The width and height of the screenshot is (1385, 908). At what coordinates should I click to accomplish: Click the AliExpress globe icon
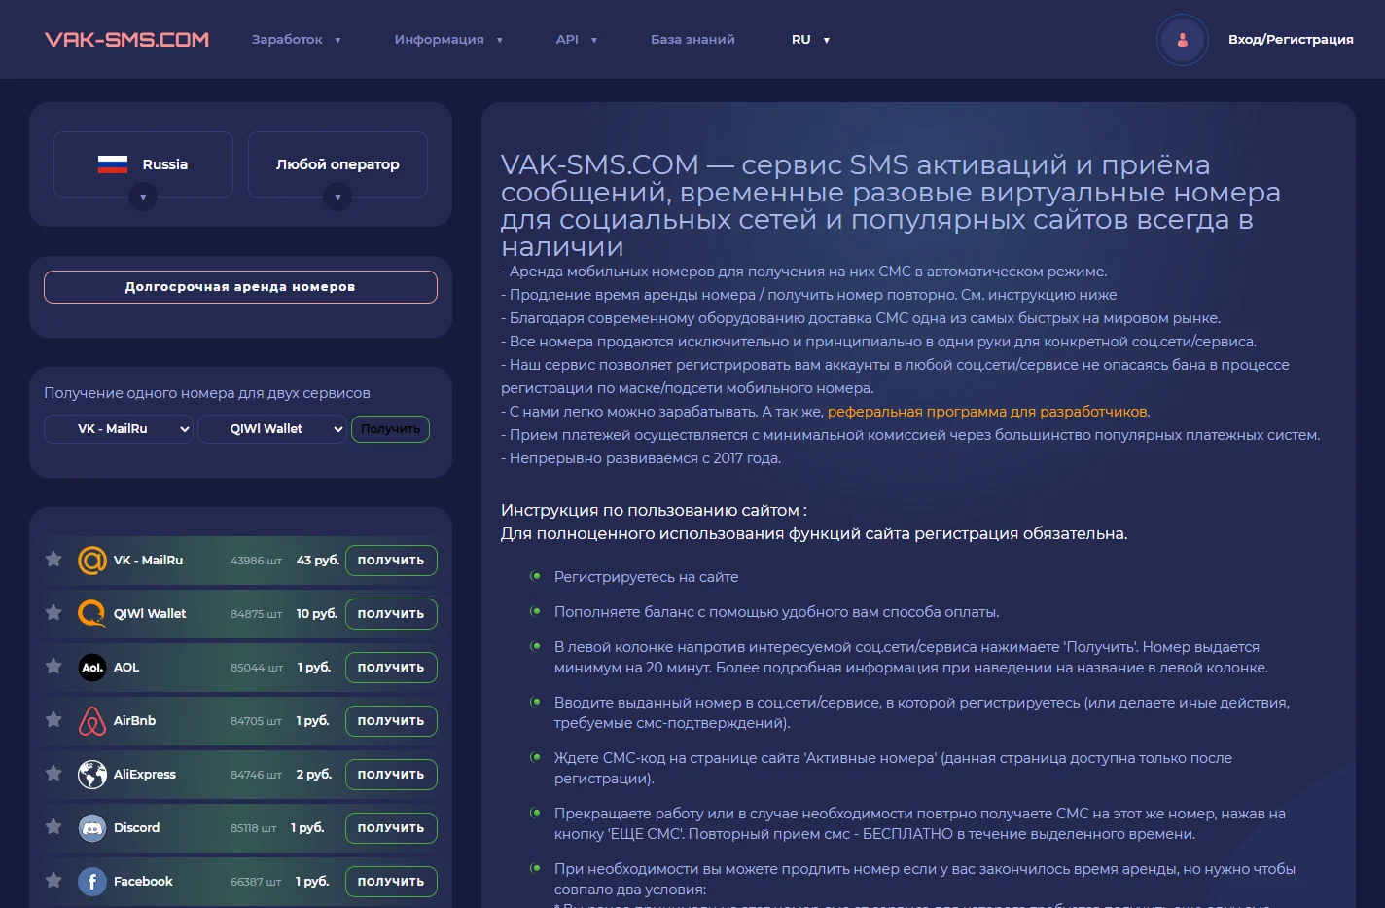(x=92, y=775)
